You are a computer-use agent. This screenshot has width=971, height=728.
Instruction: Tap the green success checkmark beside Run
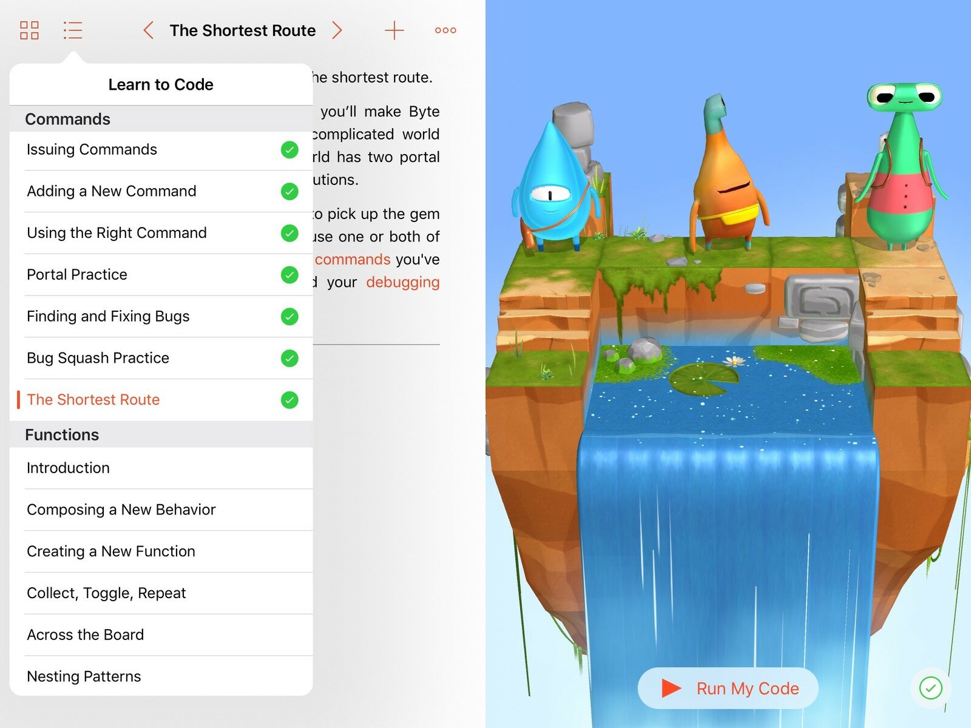pos(930,688)
